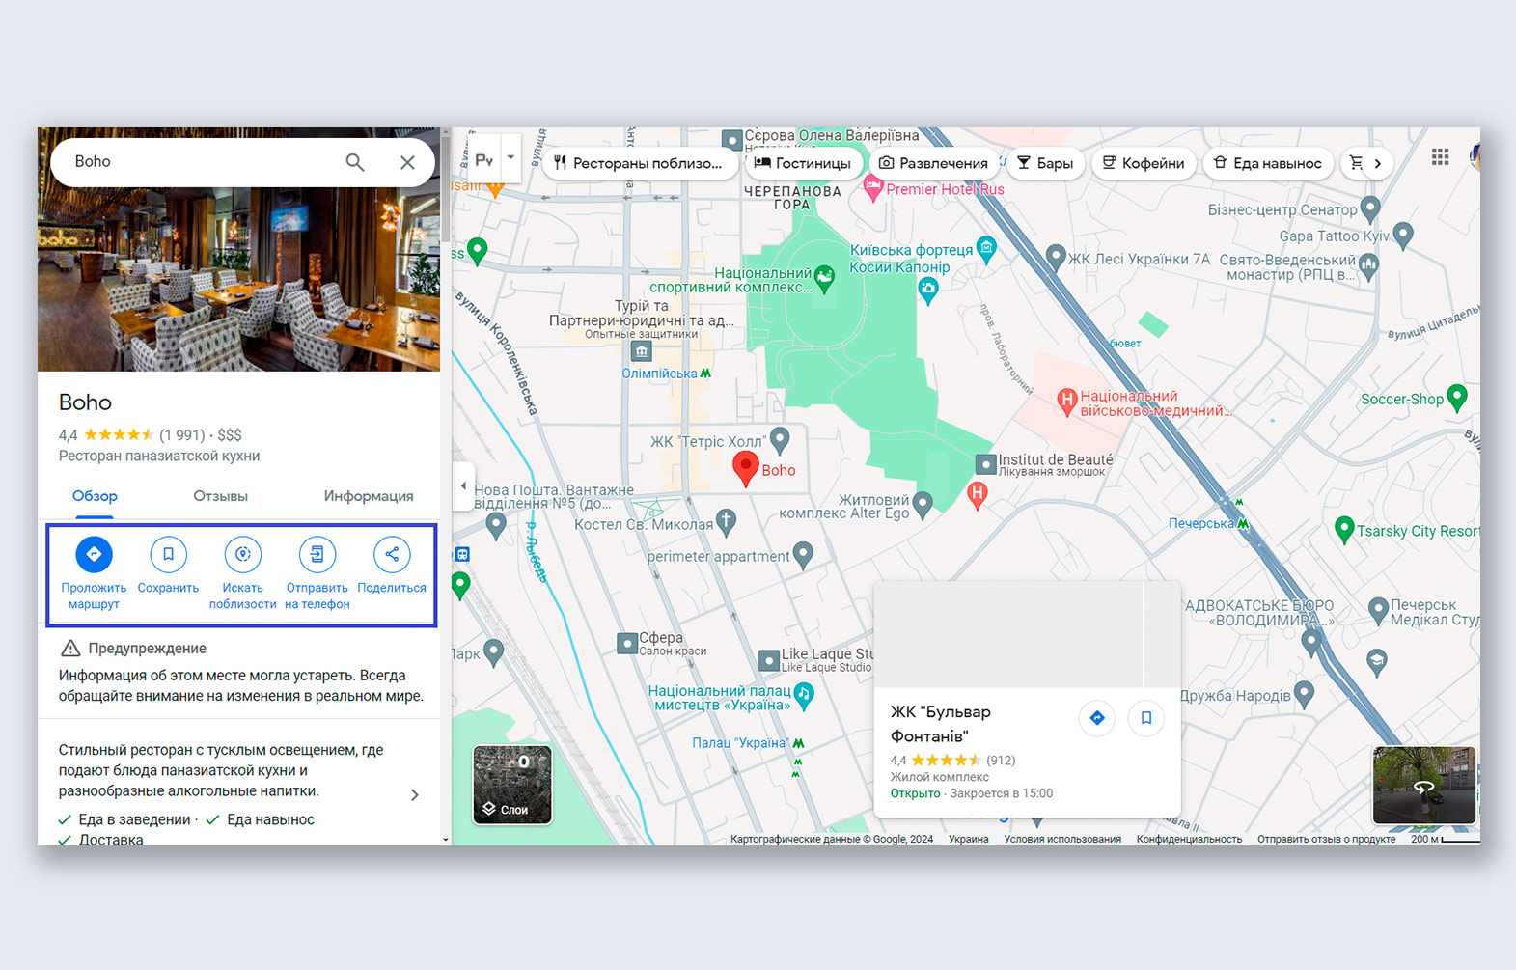This screenshot has height=970, width=1516.
Task: Click the ЖК Тетріс Холл map pin
Action: [x=781, y=440]
